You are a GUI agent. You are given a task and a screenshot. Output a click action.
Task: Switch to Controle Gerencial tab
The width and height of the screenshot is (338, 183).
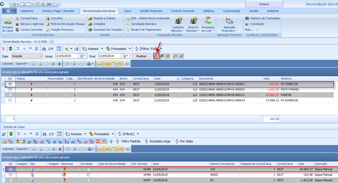[x=182, y=11]
